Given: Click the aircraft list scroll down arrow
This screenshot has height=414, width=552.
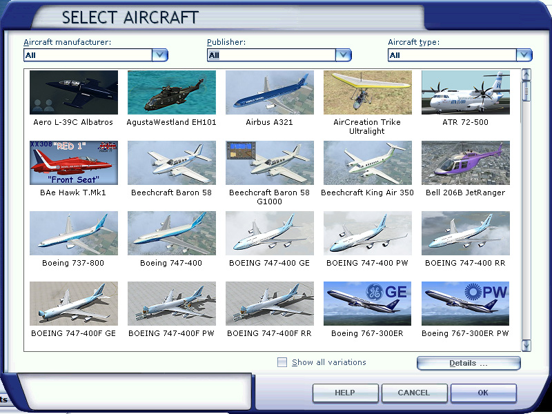Looking at the screenshot, I should coord(526,346).
